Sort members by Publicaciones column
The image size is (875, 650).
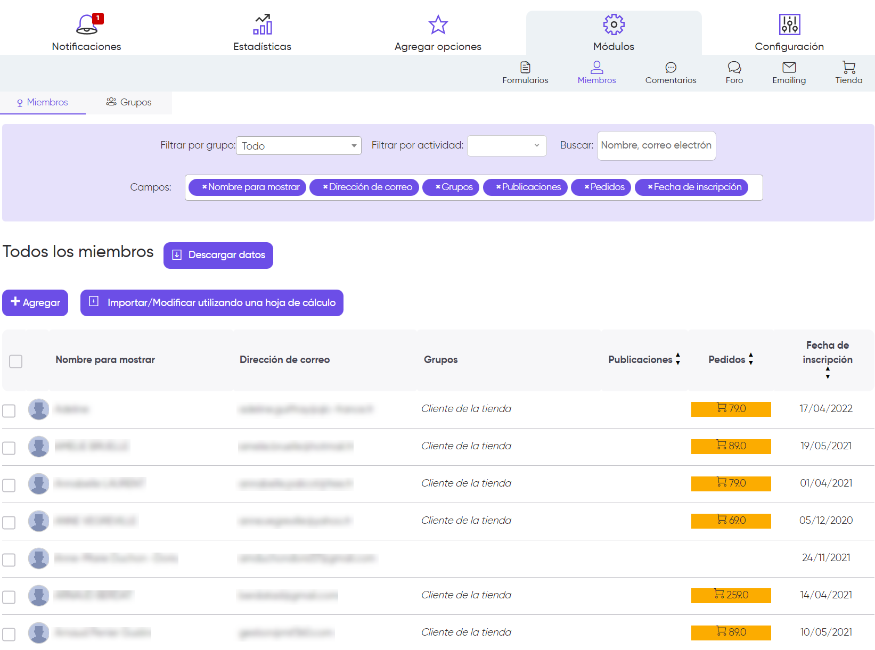point(678,359)
